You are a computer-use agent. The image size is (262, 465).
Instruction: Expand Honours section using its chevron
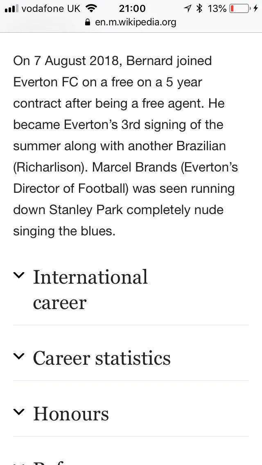pos(19,412)
